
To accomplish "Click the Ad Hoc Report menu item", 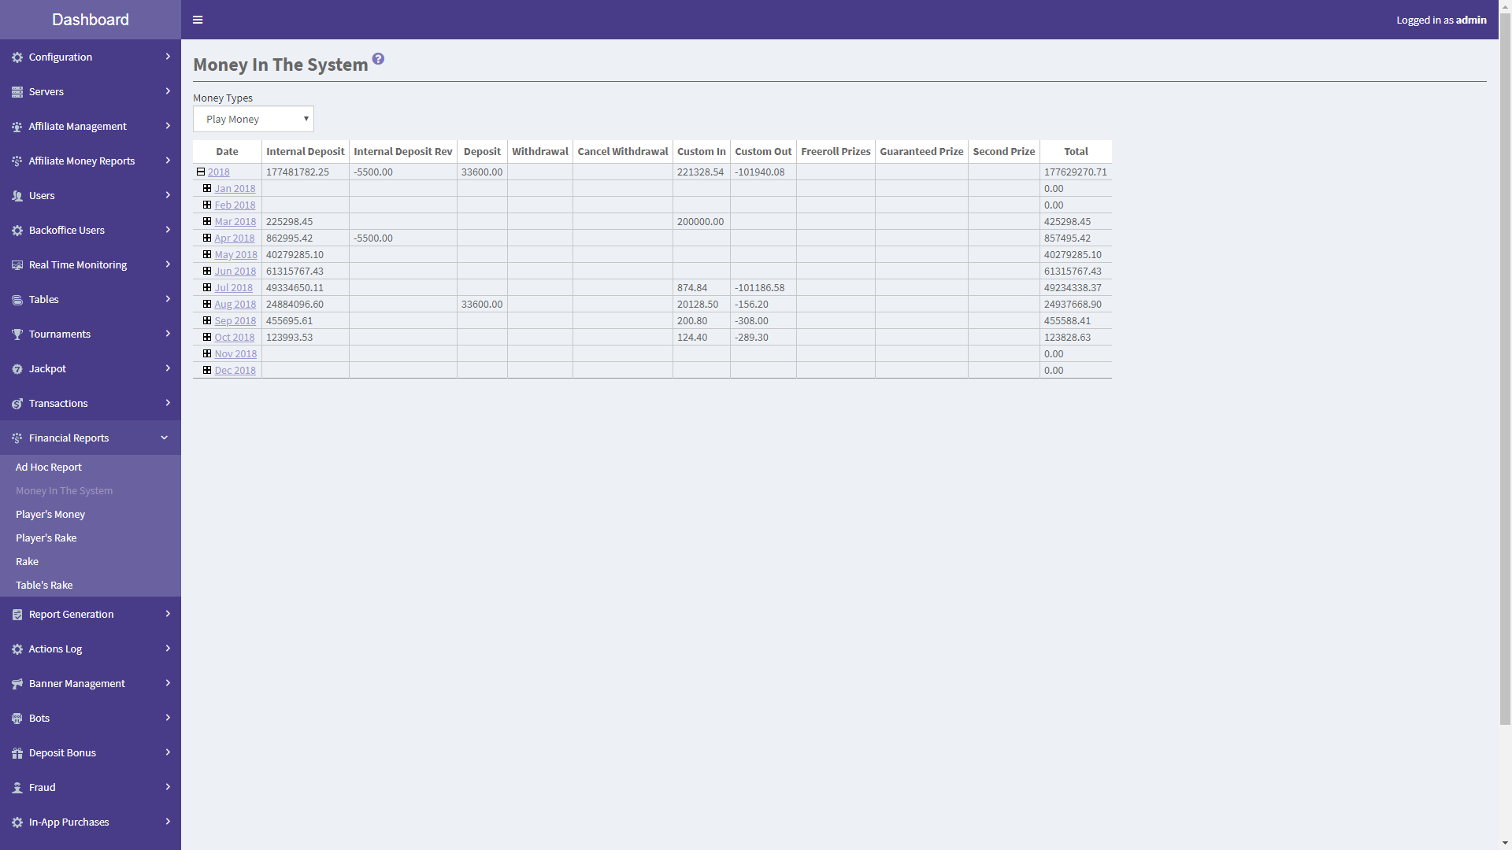I will (49, 466).
